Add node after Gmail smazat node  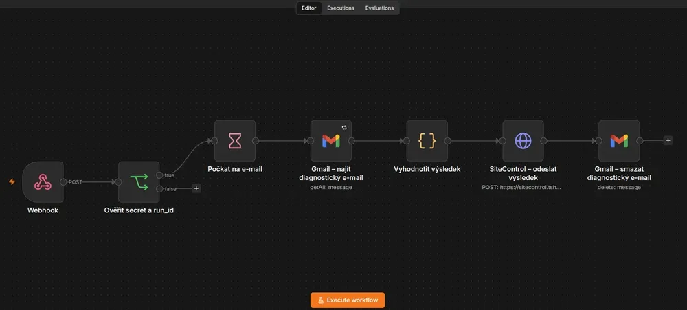668,141
